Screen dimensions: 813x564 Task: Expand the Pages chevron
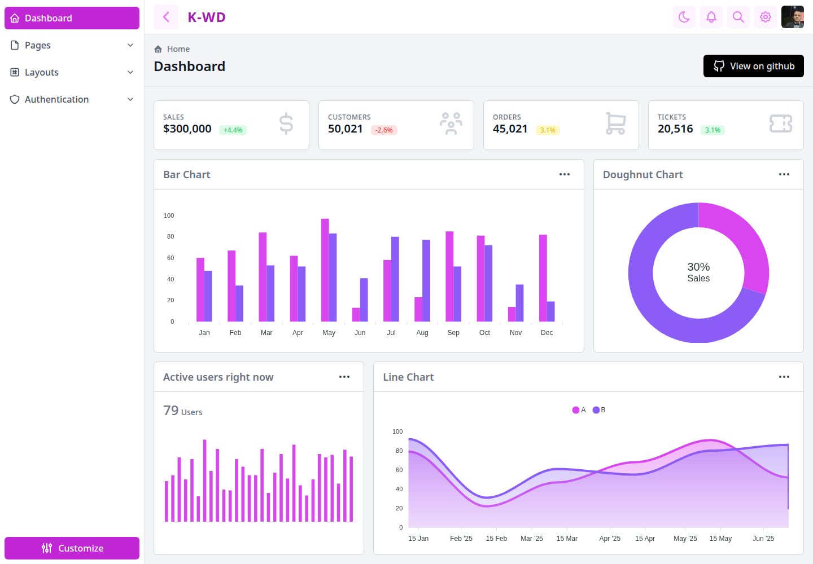tap(130, 45)
